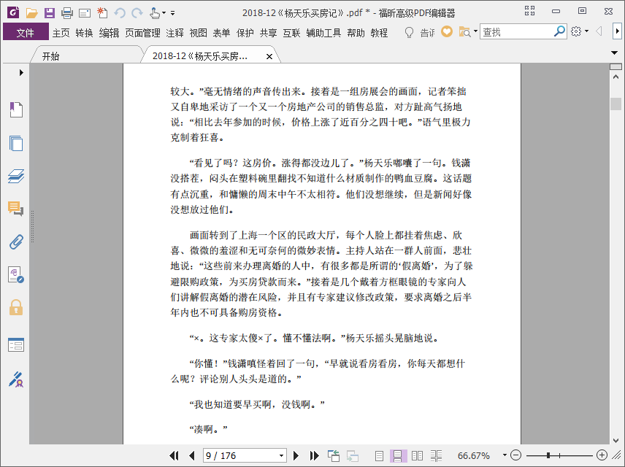Open the 注释 tab

pos(175,33)
